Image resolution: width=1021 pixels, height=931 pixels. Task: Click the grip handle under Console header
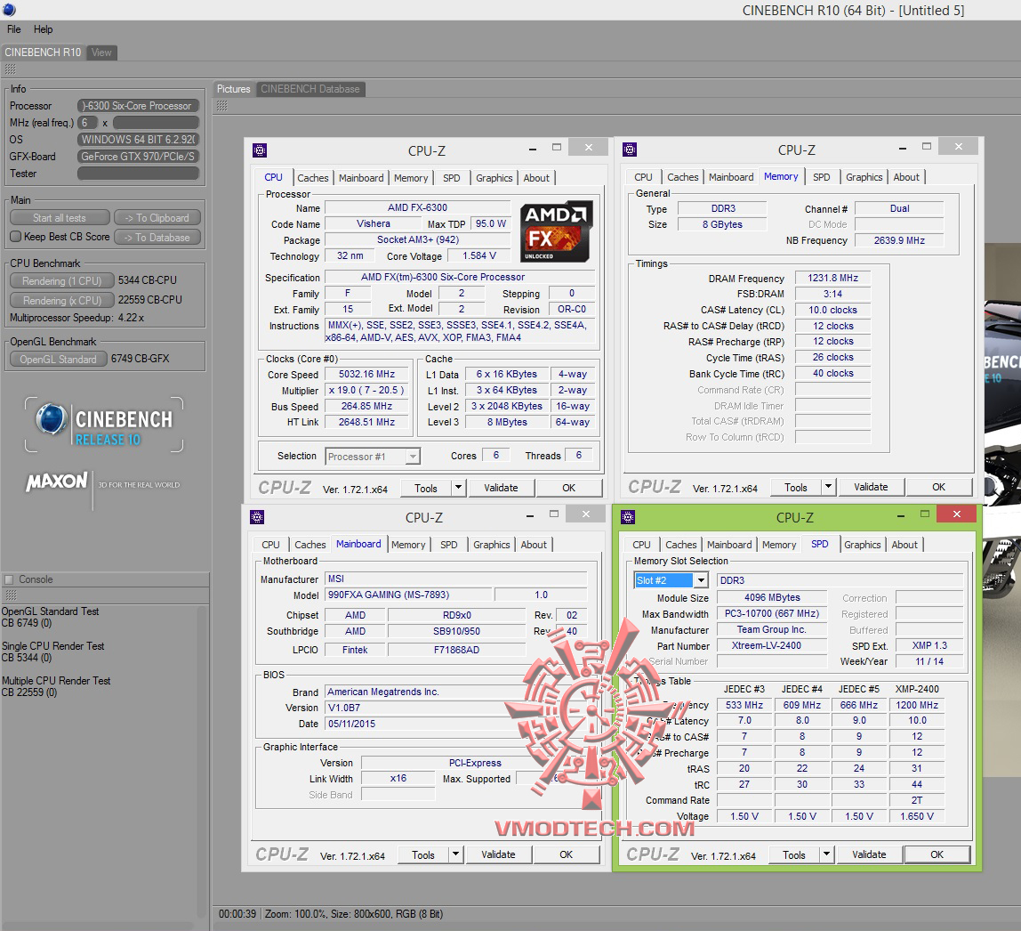10,595
